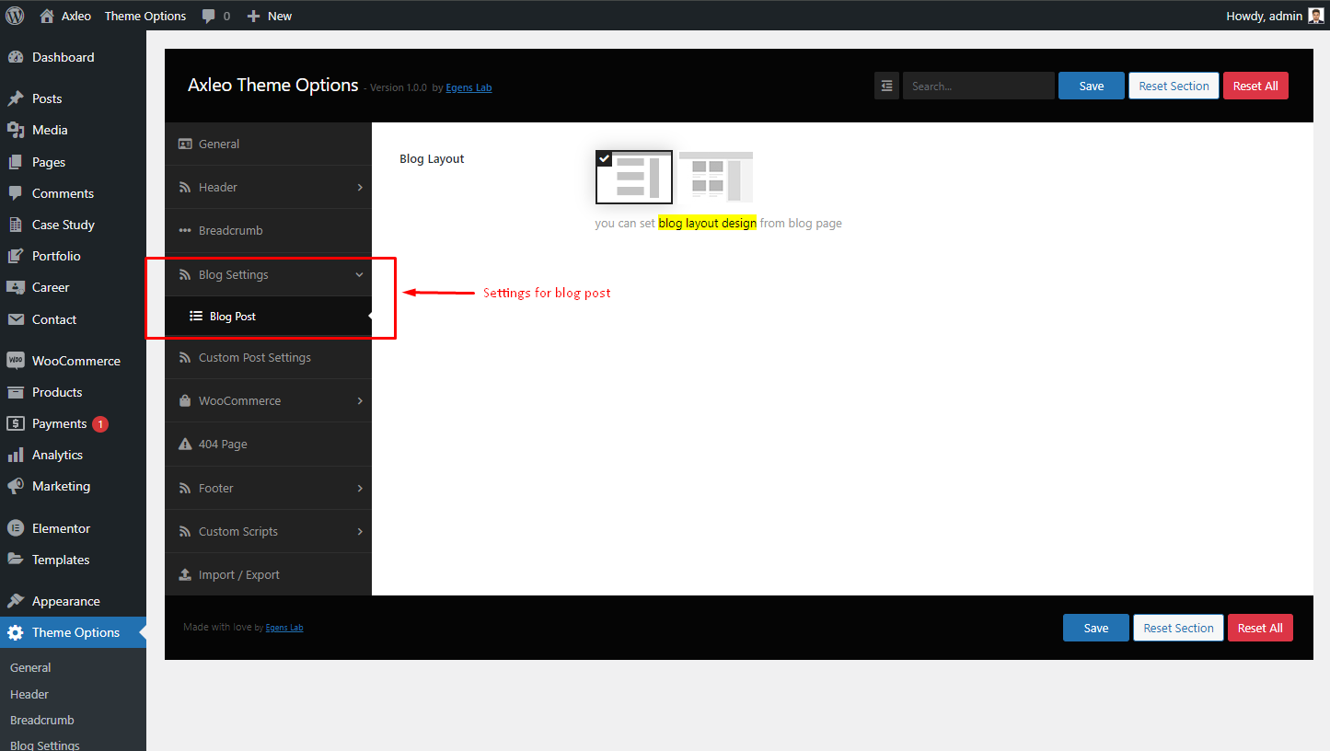Click the Dashboard gauge icon
This screenshot has height=751, width=1330.
point(15,57)
